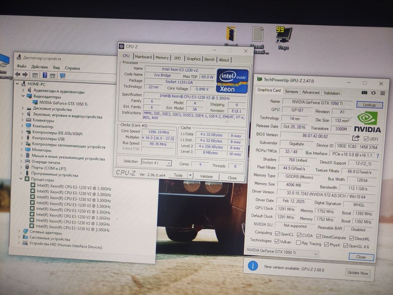Switch to the Memory tab in CPU-Z
This screenshot has width=393, height=295.
[x=162, y=58]
